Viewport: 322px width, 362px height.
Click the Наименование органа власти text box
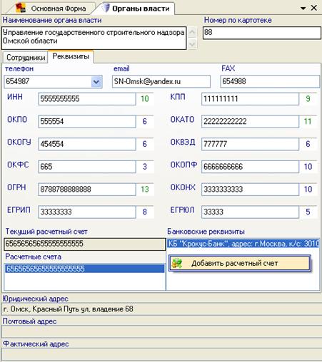pos(94,38)
